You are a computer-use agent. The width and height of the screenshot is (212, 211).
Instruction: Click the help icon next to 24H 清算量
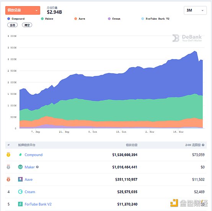203,145
